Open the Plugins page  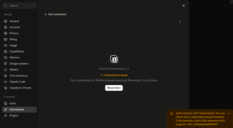point(20,116)
